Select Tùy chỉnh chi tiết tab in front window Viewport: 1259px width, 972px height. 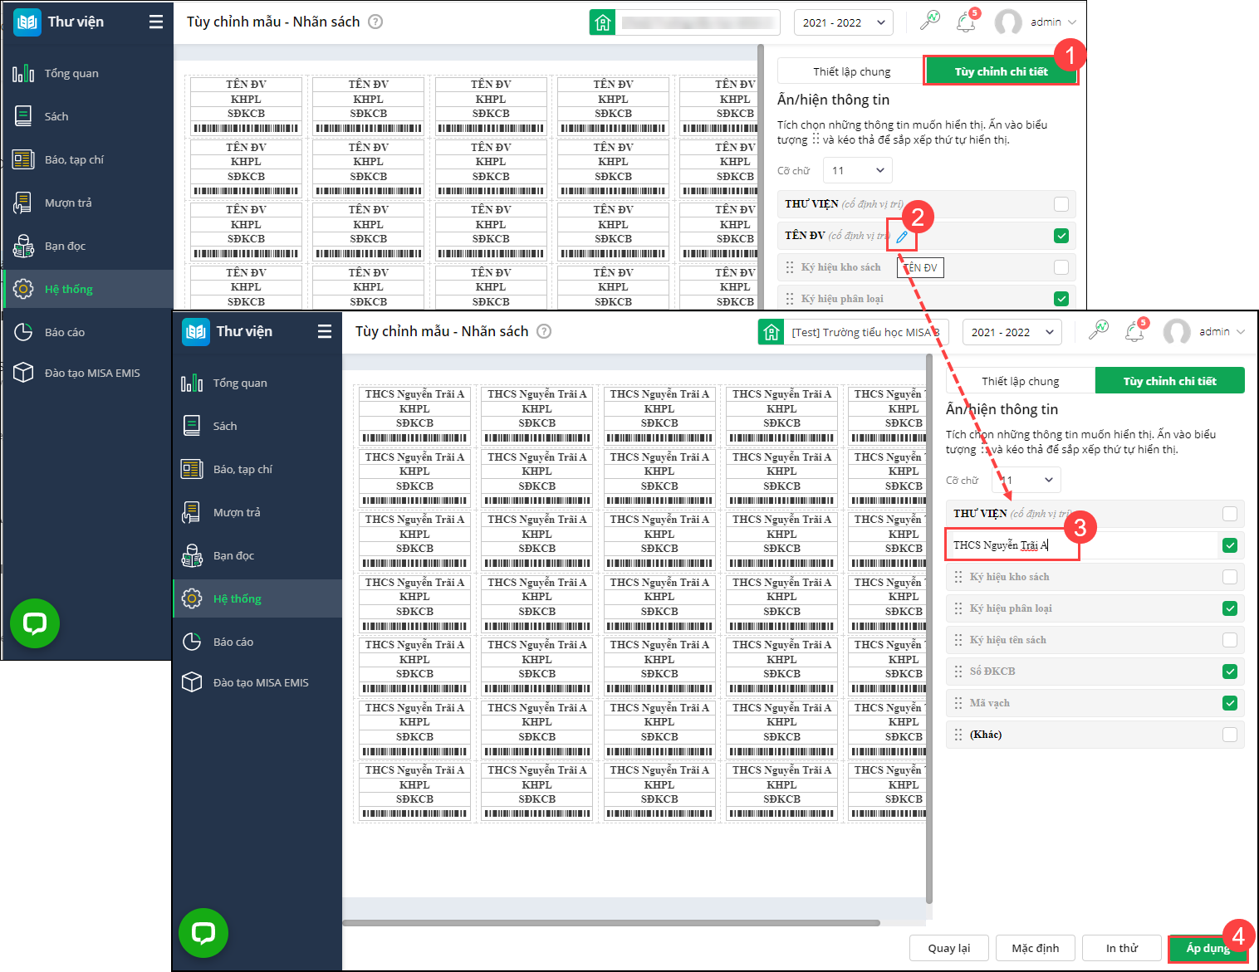pos(1170,381)
